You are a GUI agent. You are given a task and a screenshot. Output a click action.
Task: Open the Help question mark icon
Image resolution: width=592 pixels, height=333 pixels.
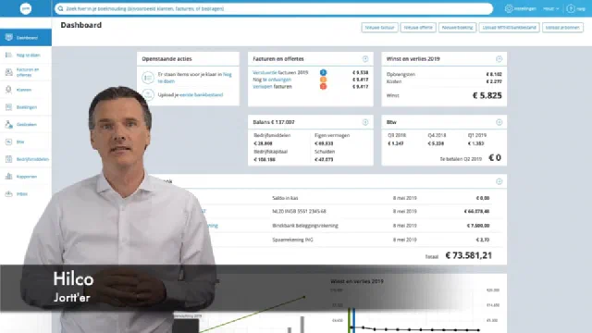point(571,8)
